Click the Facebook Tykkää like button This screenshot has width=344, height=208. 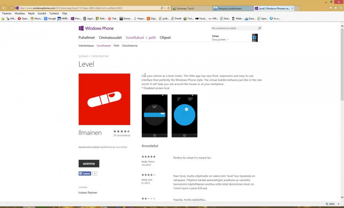pos(85,174)
